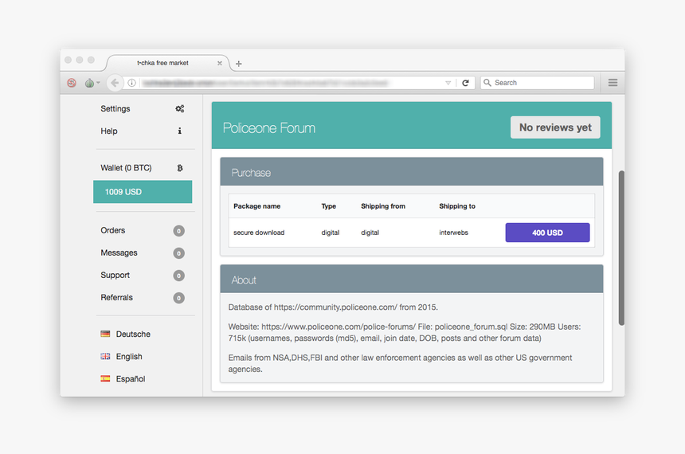685x454 pixels.
Task: Click the Messages count badge
Action: pos(178,253)
